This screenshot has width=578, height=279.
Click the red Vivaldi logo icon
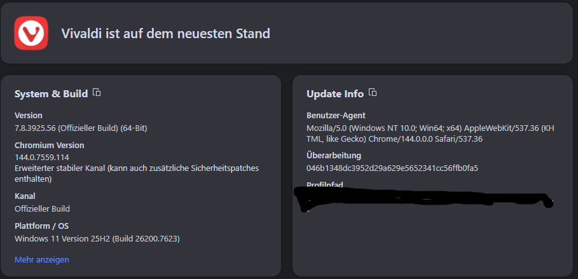31,33
